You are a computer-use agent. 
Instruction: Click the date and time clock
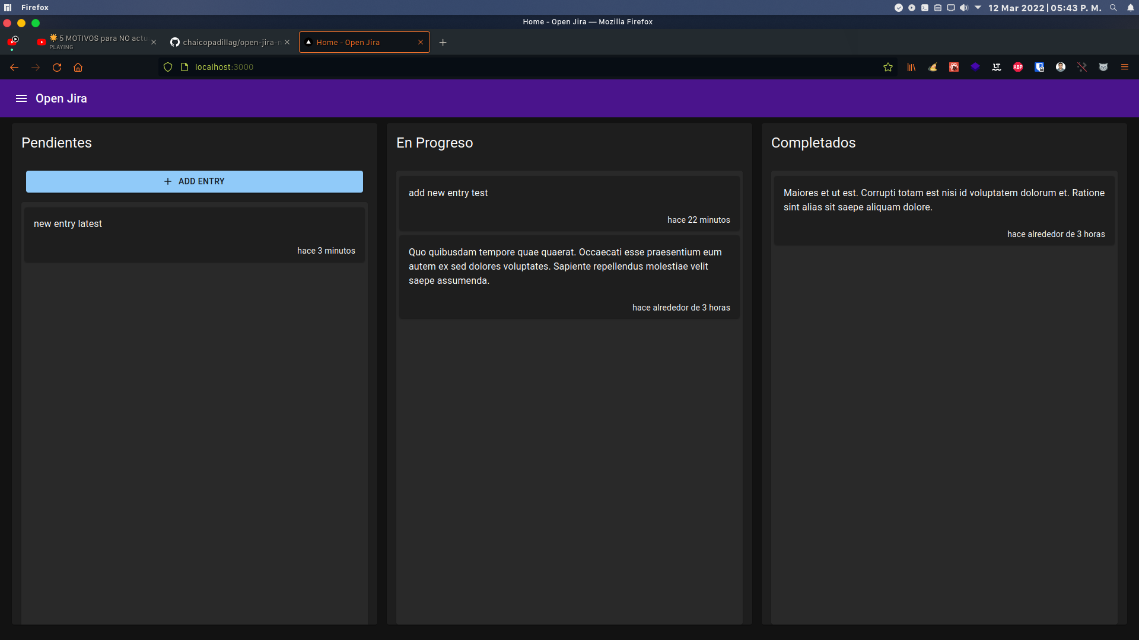(1045, 8)
